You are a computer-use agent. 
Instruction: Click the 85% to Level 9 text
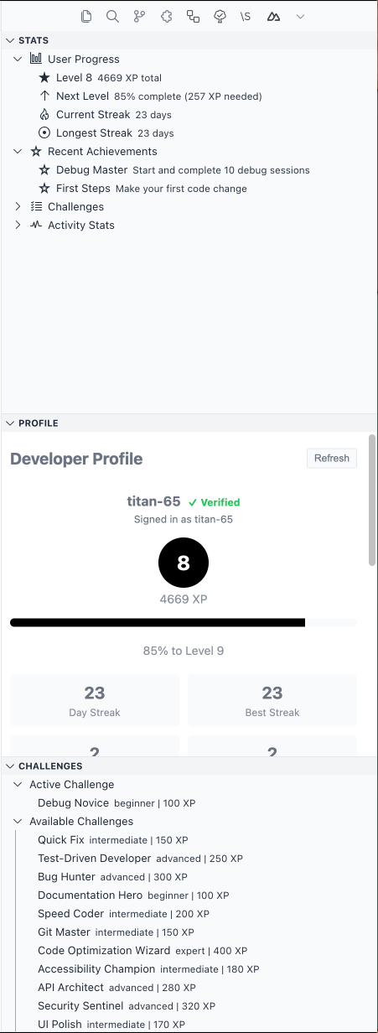184,651
